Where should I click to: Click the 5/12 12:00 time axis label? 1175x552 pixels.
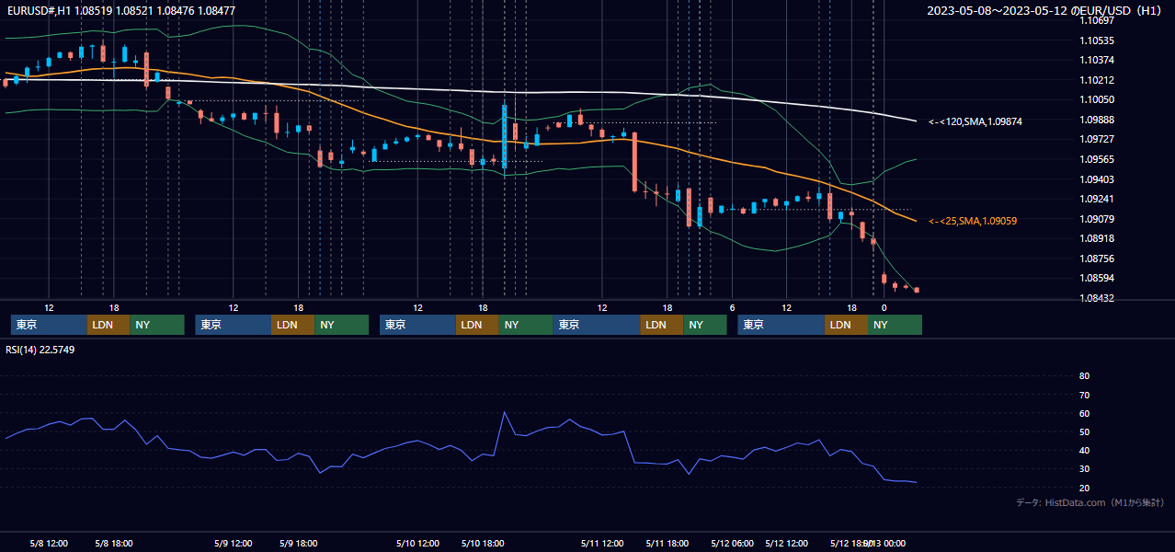(786, 544)
